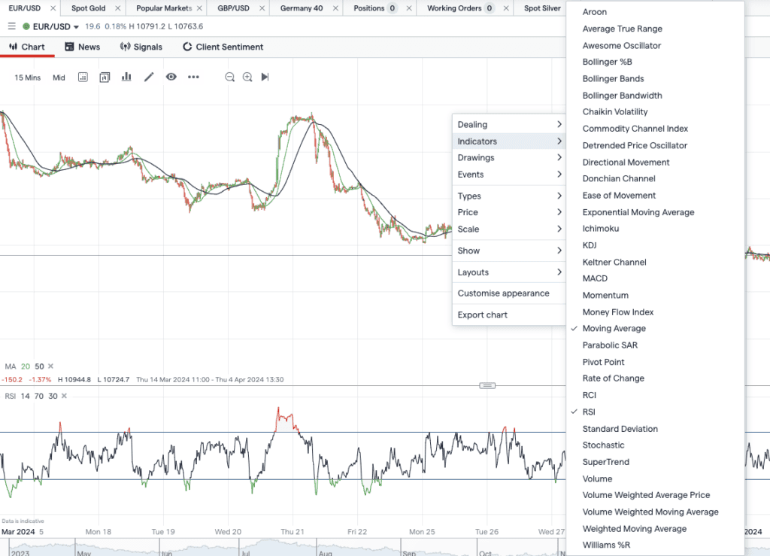This screenshot has height=556, width=770.
Task: Click the bar chart type icon
Action: pos(126,77)
